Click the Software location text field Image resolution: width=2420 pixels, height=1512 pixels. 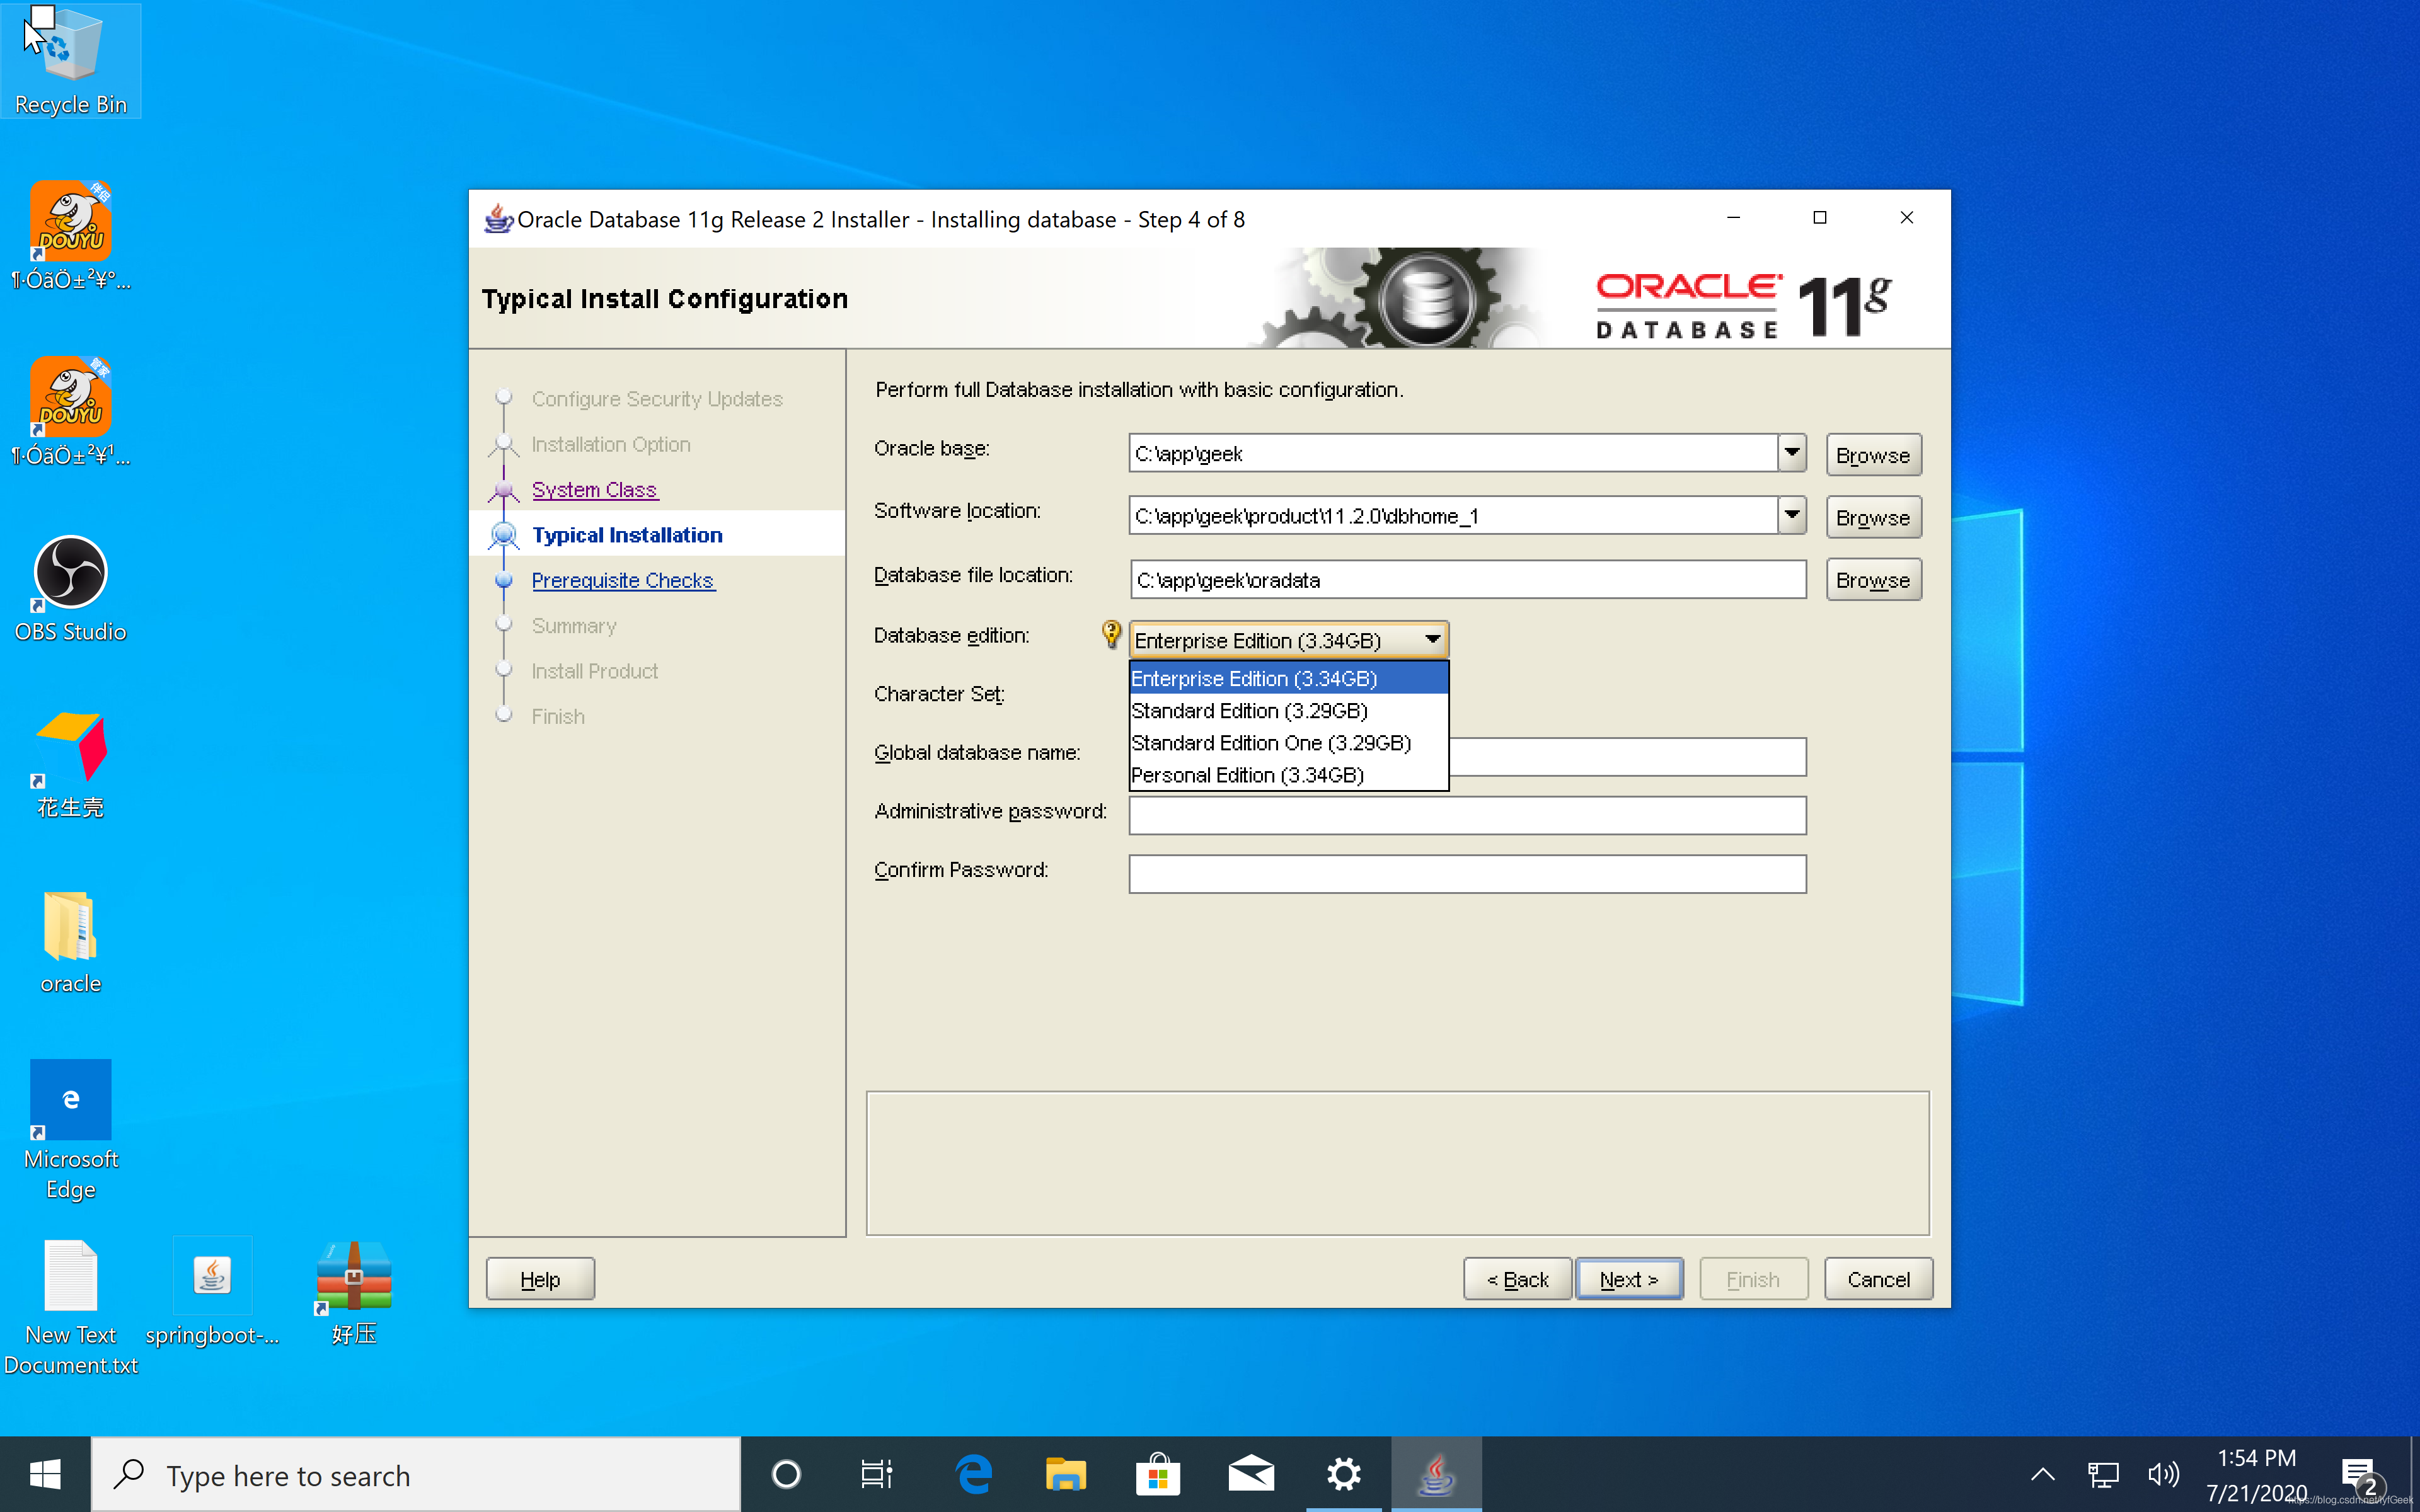(x=1453, y=516)
